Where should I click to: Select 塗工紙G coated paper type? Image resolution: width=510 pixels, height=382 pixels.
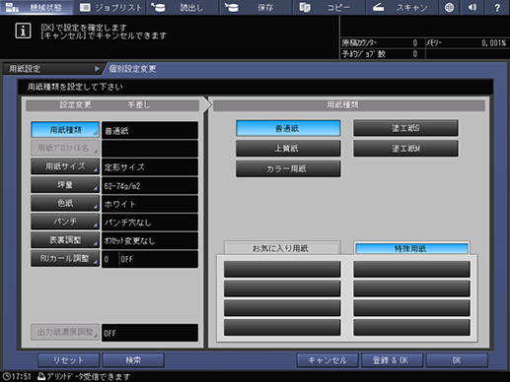(405, 128)
